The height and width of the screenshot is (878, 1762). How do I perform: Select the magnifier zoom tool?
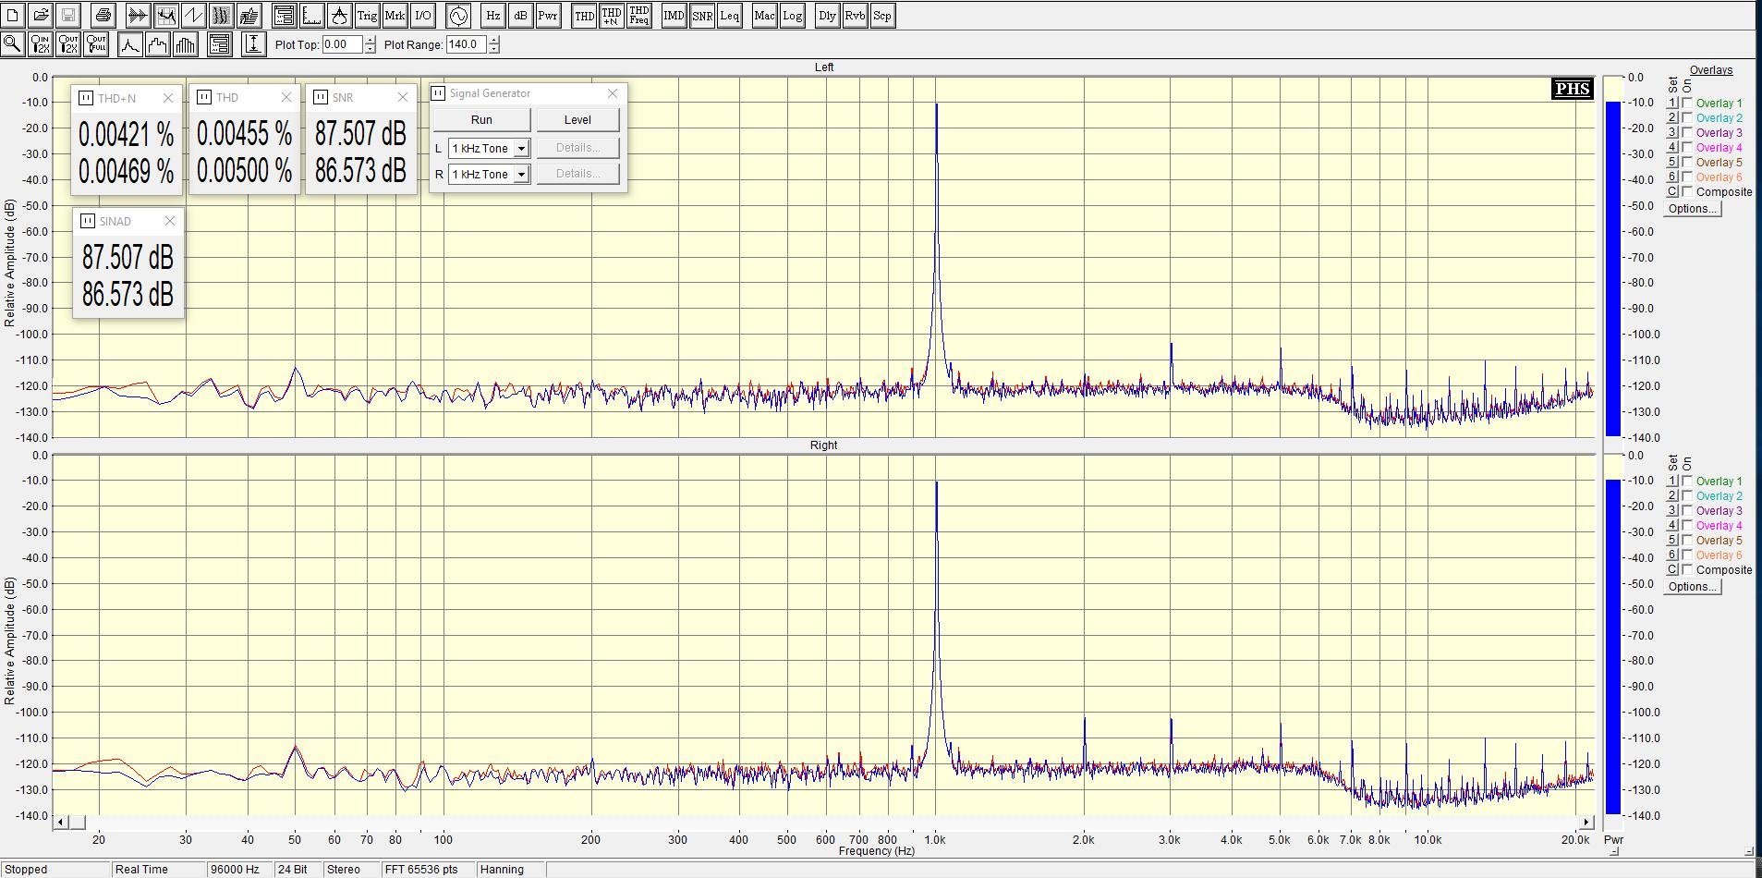coord(13,43)
